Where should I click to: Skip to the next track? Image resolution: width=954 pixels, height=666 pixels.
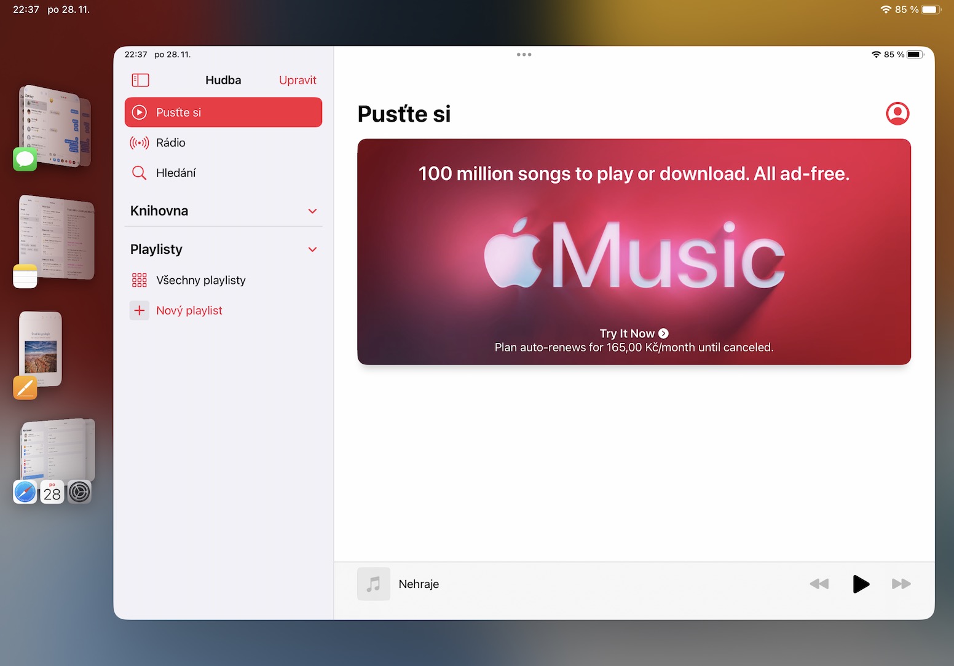[x=901, y=584]
